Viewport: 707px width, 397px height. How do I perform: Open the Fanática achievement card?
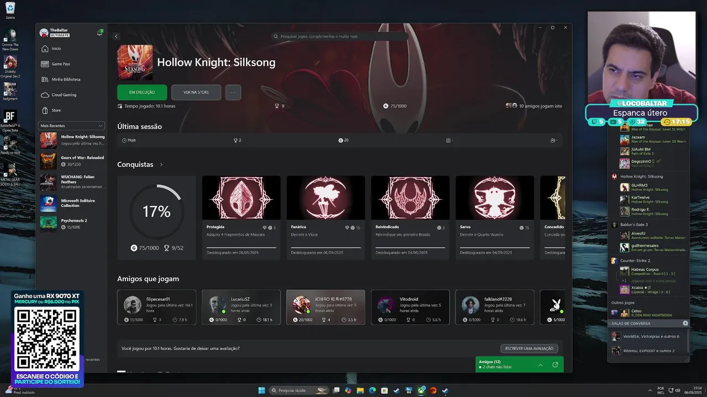click(x=325, y=217)
